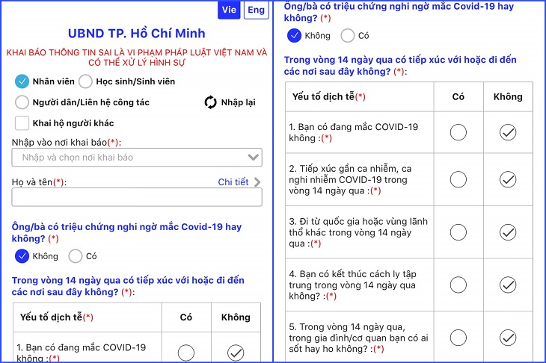Choose Có for question 5 sốt hay ho
This screenshot has width=546, height=363.
[x=458, y=338]
